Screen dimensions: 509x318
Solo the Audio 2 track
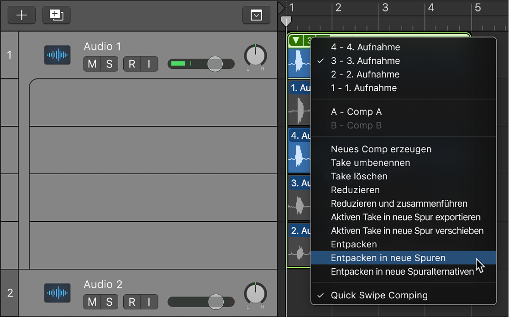pyautogui.click(x=110, y=302)
